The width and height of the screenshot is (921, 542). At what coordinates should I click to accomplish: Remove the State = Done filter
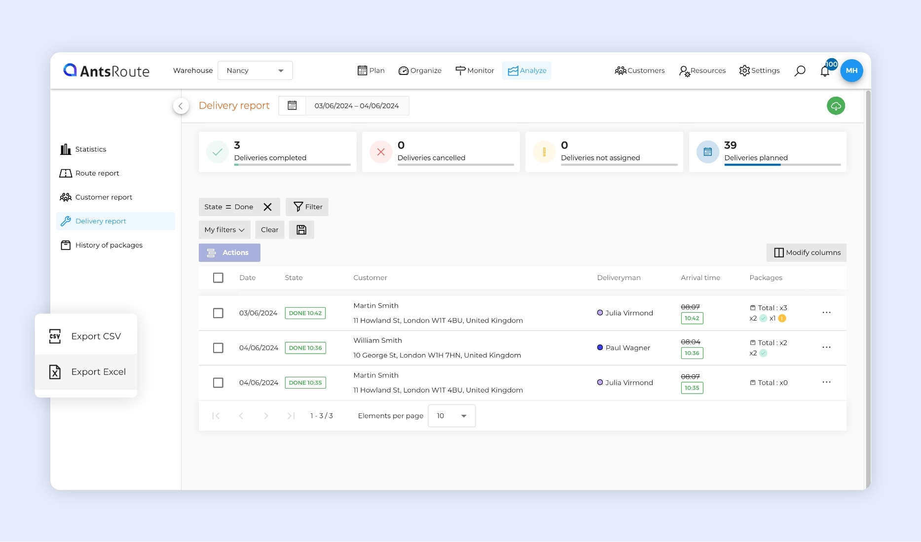(267, 207)
